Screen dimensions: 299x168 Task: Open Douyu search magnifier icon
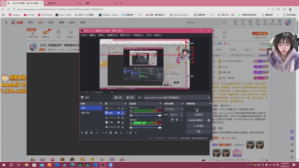pyautogui.click(x=224, y=22)
